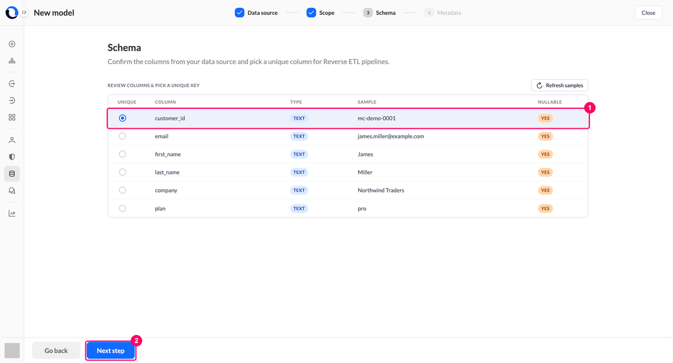
Task: Expand the sidebar with the arrow toggle
Action: pyautogui.click(x=24, y=12)
